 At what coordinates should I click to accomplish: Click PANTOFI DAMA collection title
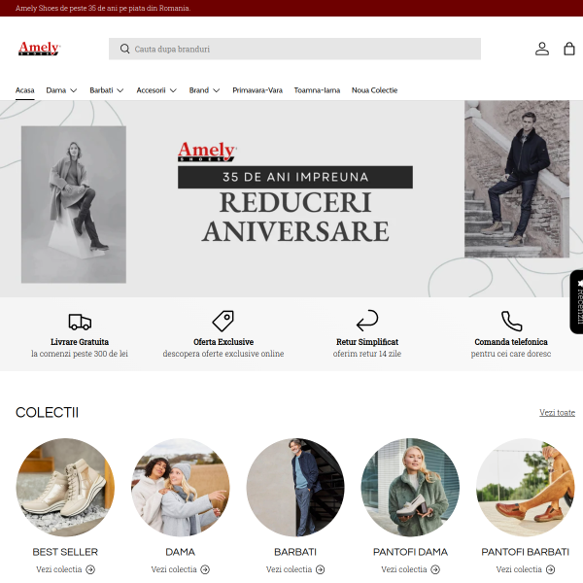pyautogui.click(x=410, y=552)
